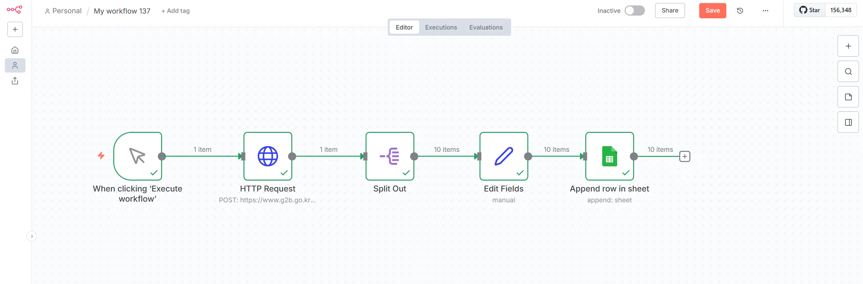Switch to the Executions tab

(x=441, y=27)
